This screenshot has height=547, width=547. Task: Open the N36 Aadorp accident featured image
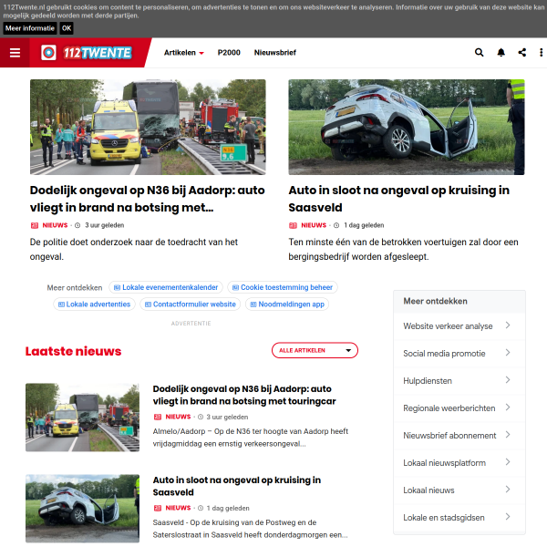coord(148,127)
